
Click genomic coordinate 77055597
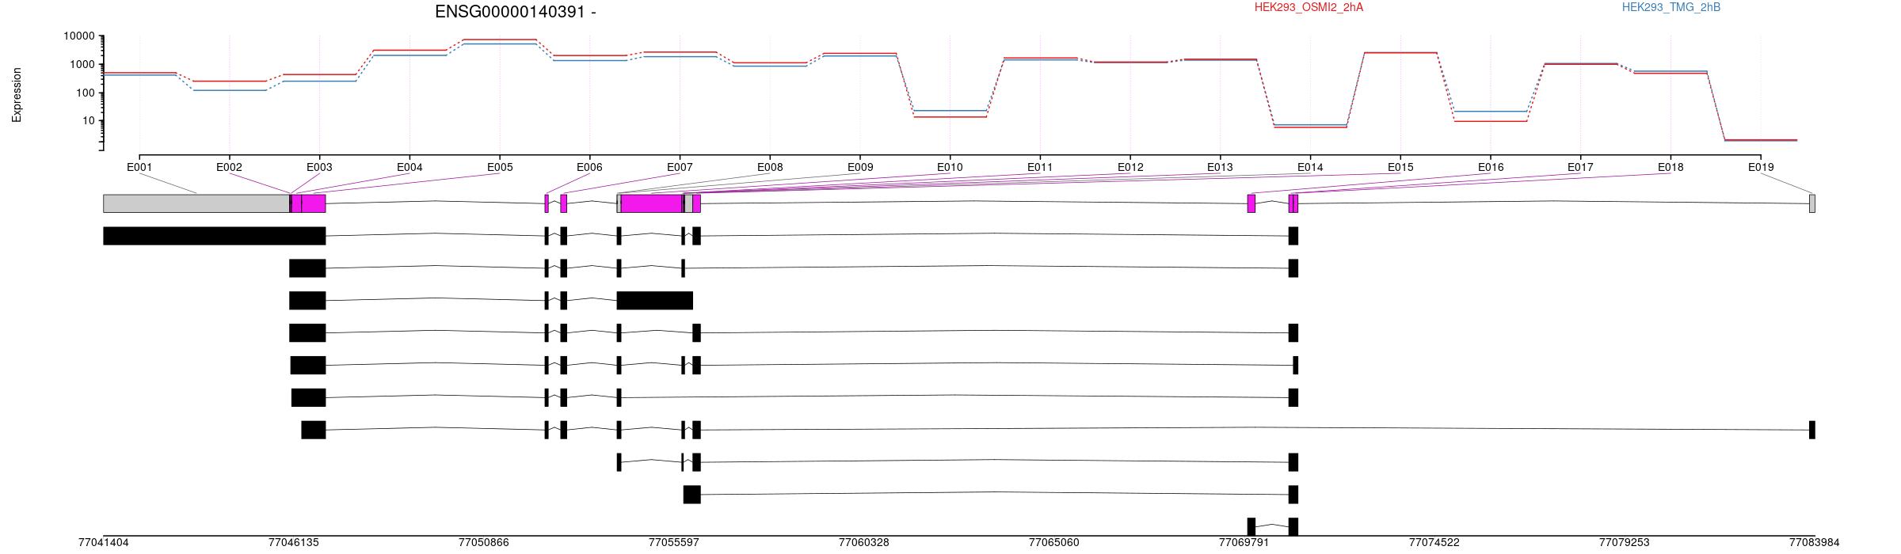(674, 542)
